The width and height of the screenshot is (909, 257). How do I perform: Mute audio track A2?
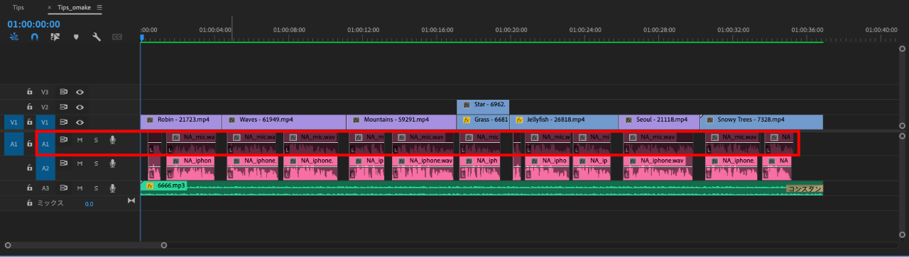(x=80, y=164)
